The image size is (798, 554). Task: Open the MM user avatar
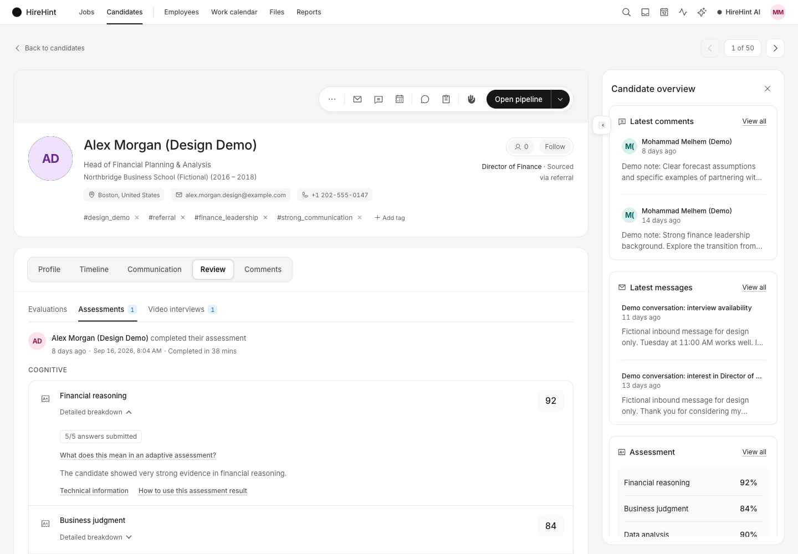tap(778, 12)
